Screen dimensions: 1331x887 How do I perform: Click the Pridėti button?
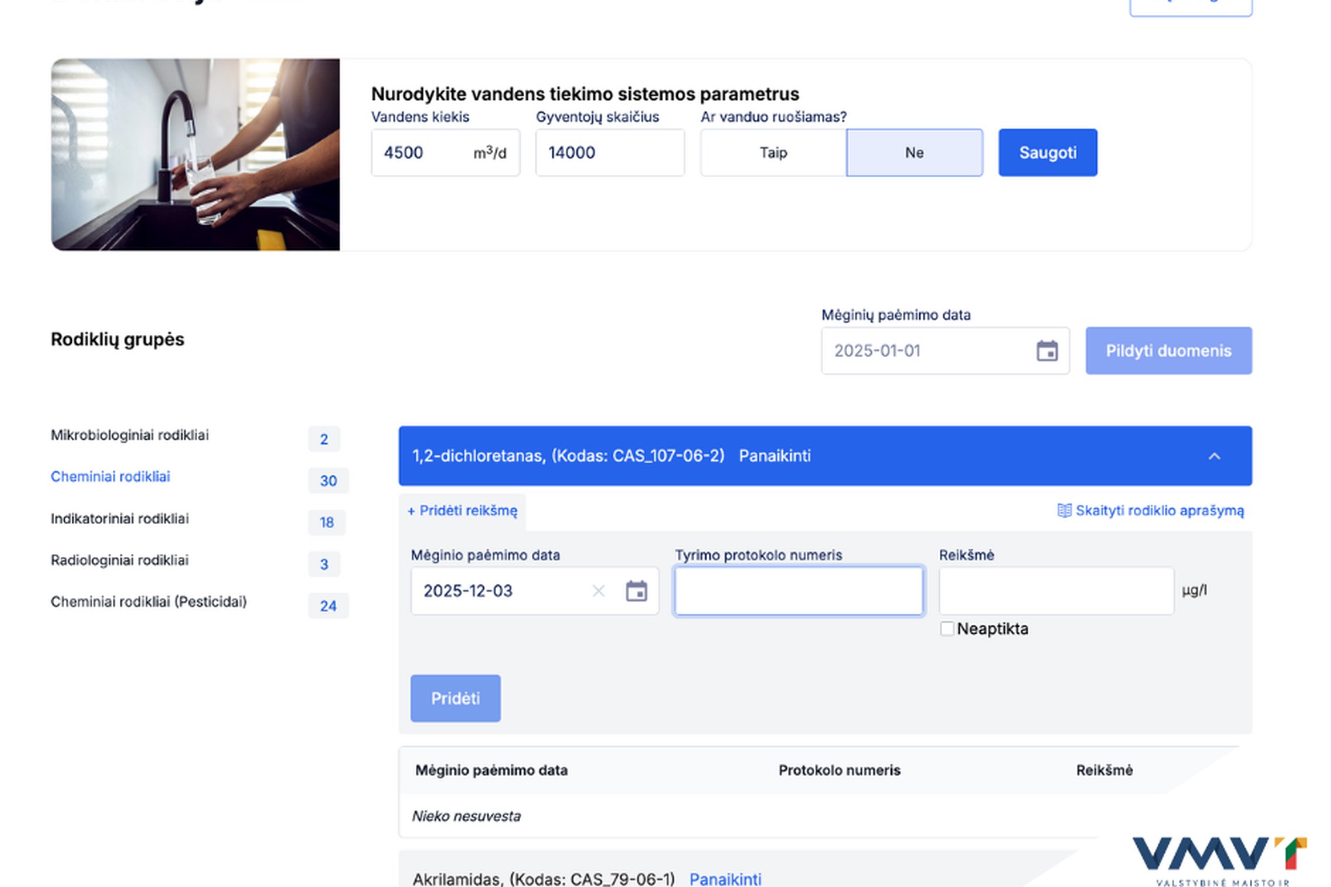pyautogui.click(x=455, y=698)
